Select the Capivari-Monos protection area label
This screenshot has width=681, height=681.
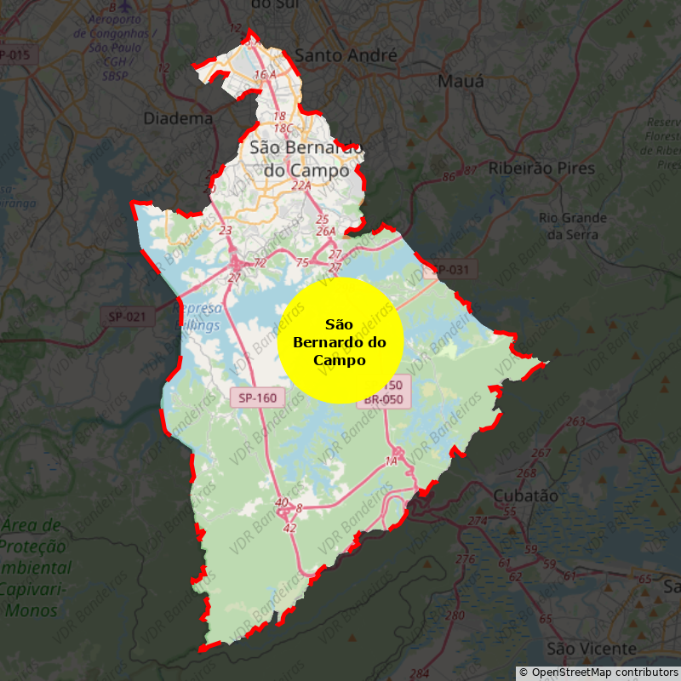(x=34, y=568)
